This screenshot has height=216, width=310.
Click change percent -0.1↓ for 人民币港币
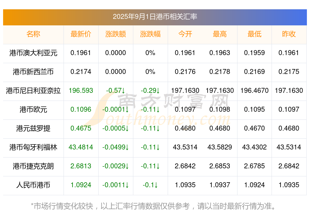tap(150, 185)
